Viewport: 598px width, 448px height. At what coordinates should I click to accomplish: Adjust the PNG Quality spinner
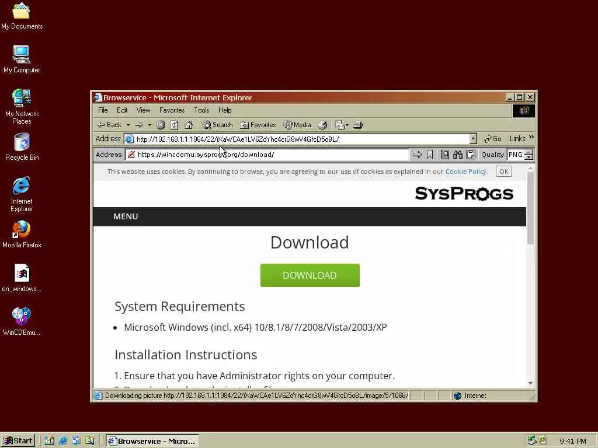pos(529,154)
